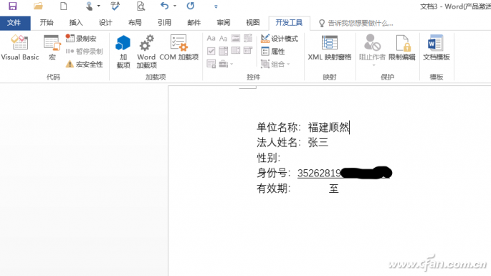Insert picture content control

point(236,38)
